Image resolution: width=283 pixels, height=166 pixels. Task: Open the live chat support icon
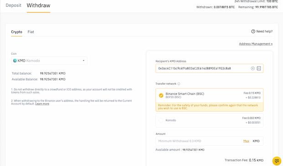point(277,161)
